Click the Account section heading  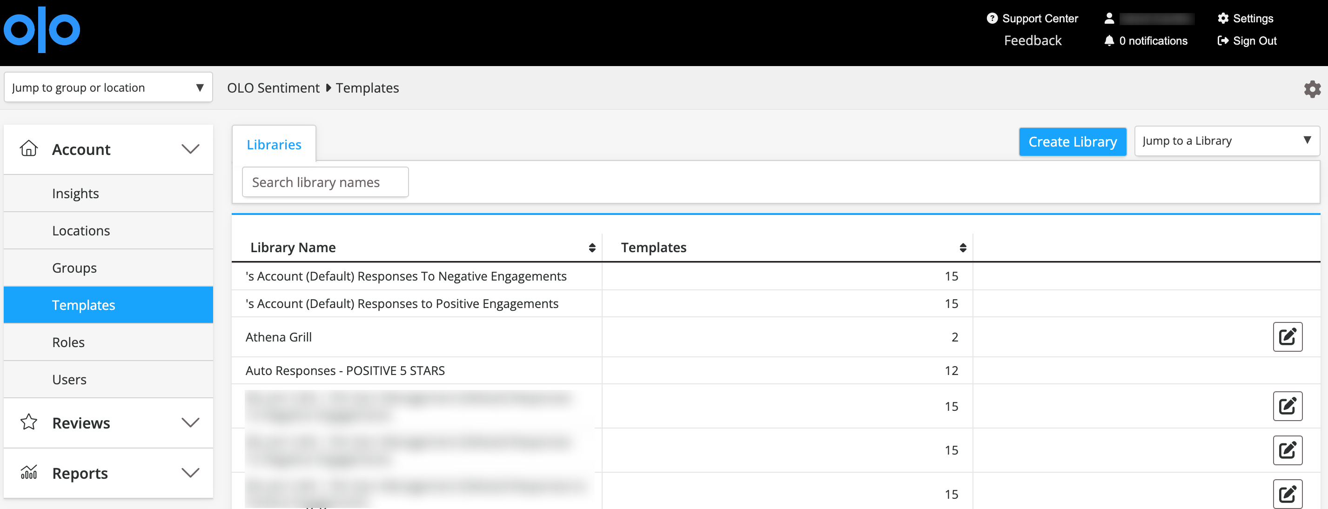(81, 149)
